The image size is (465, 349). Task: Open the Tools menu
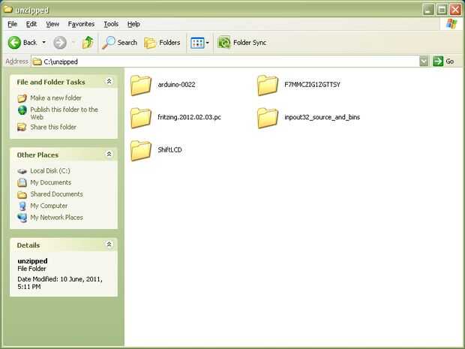pyautogui.click(x=111, y=24)
